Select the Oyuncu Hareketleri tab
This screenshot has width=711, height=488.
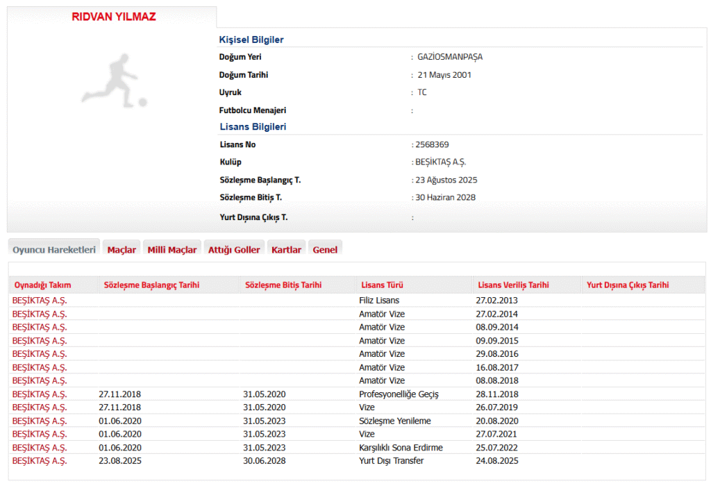[x=54, y=250]
